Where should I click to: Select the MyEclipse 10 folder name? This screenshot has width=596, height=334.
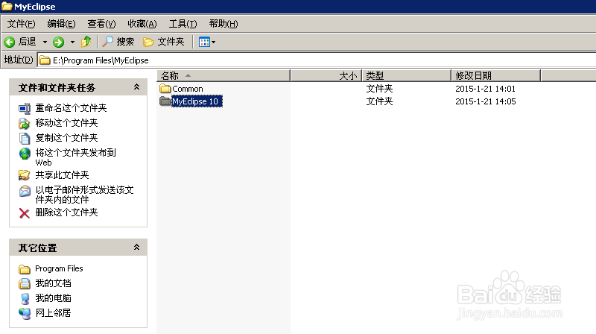coord(197,101)
